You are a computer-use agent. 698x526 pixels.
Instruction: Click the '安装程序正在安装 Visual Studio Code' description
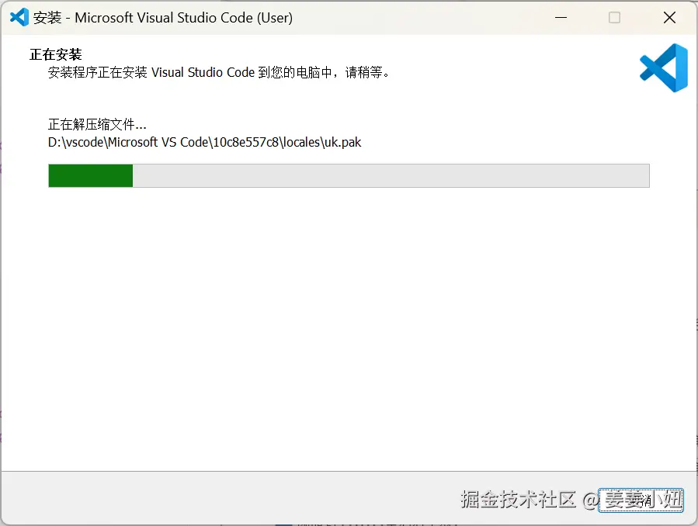(x=219, y=72)
